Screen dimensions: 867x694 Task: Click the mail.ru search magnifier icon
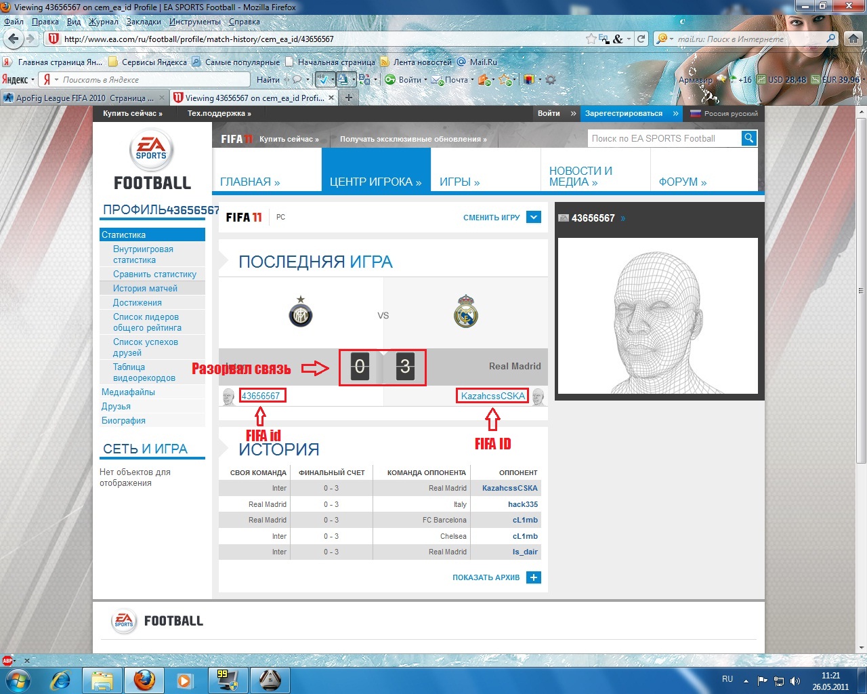[830, 39]
